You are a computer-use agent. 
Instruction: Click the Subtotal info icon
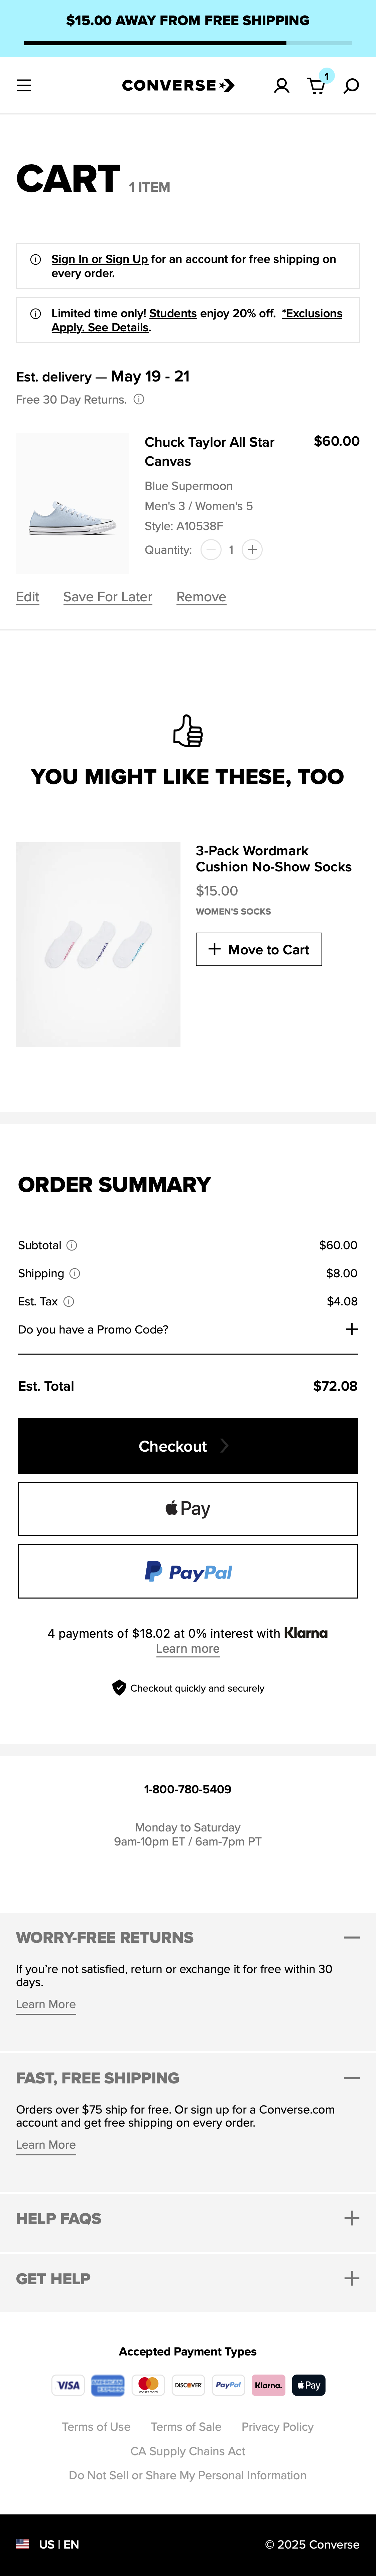tap(72, 1245)
